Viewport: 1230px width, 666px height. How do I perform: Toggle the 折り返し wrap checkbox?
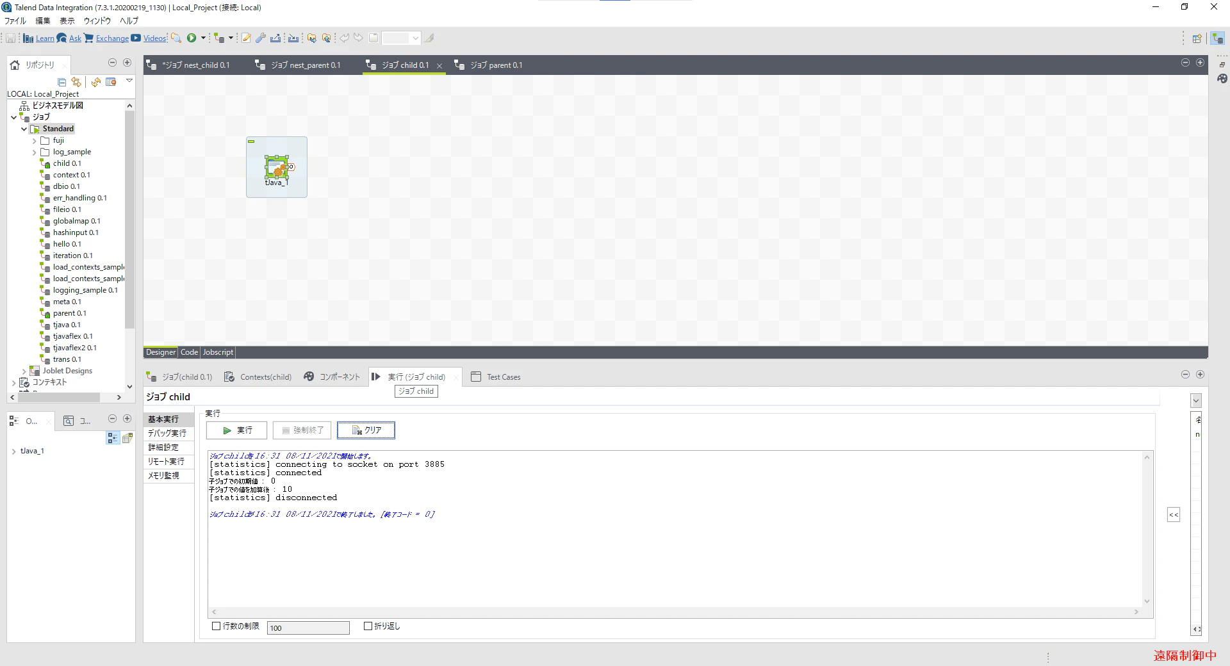[368, 626]
